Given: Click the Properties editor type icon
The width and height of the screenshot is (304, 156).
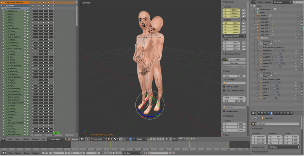Looking at the screenshot, I should [254, 113].
